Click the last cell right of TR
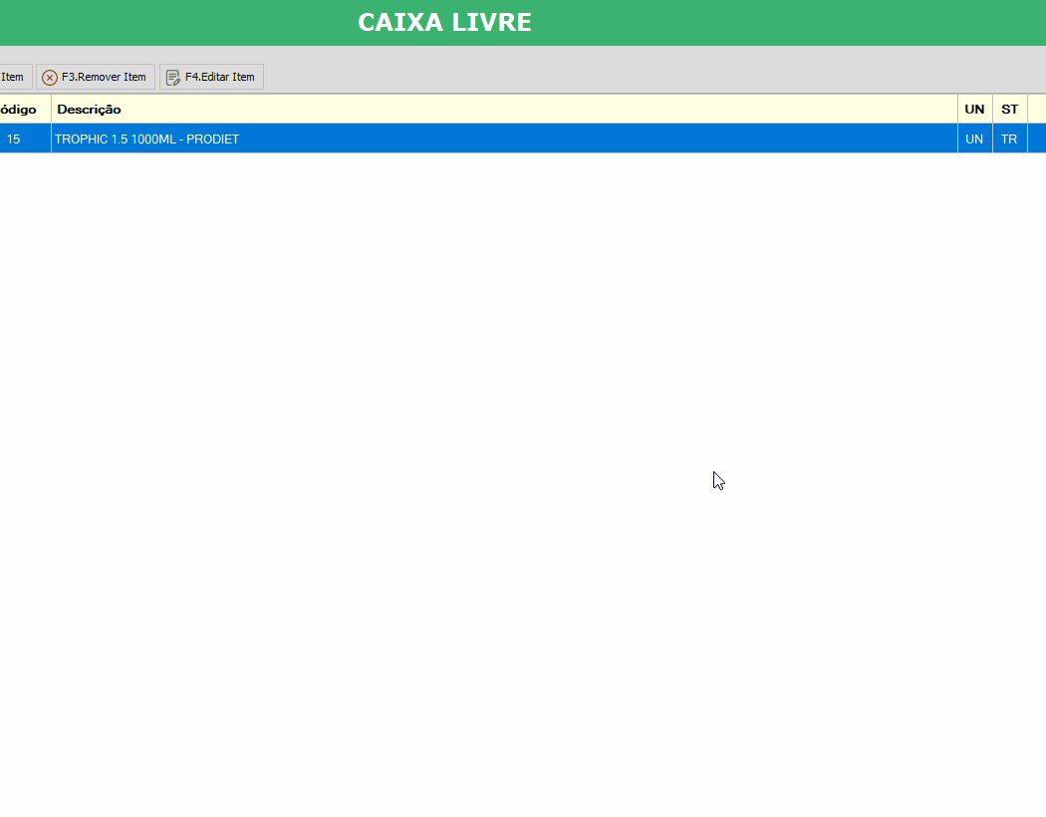Image resolution: width=1046 pixels, height=817 pixels. 1037,139
